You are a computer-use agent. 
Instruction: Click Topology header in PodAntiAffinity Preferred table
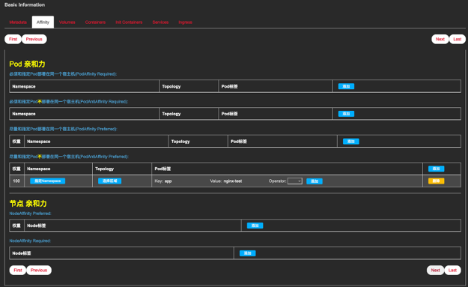pos(105,169)
